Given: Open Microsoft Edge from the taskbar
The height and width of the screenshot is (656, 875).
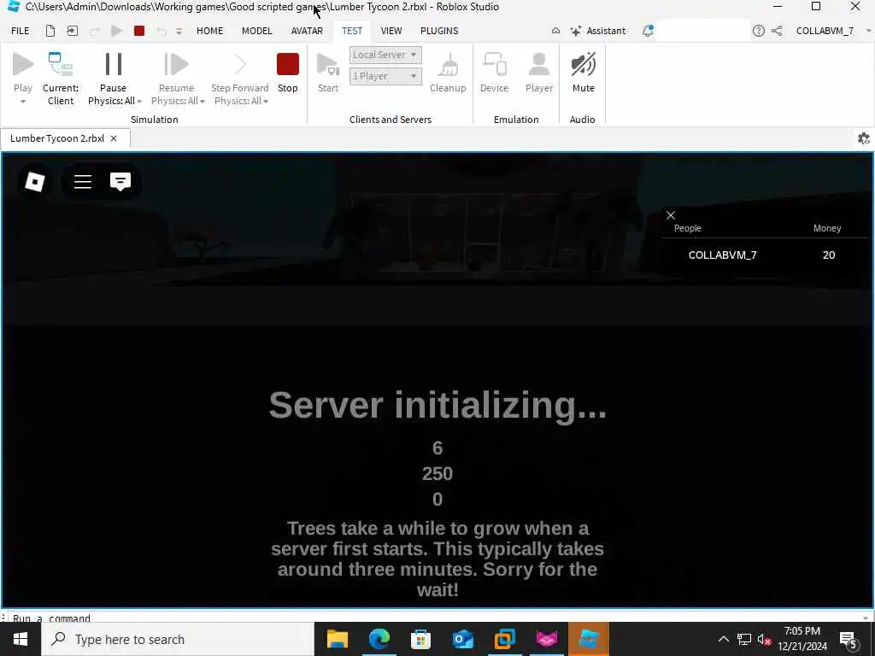Looking at the screenshot, I should pos(379,639).
